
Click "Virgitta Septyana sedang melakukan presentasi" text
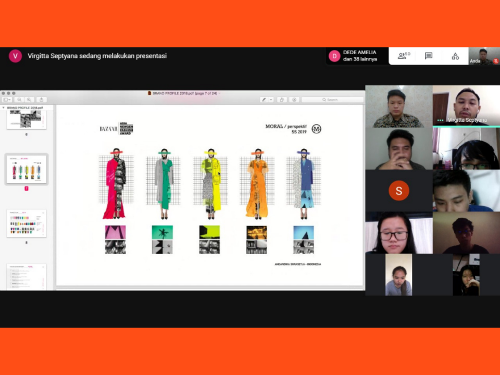tap(97, 56)
